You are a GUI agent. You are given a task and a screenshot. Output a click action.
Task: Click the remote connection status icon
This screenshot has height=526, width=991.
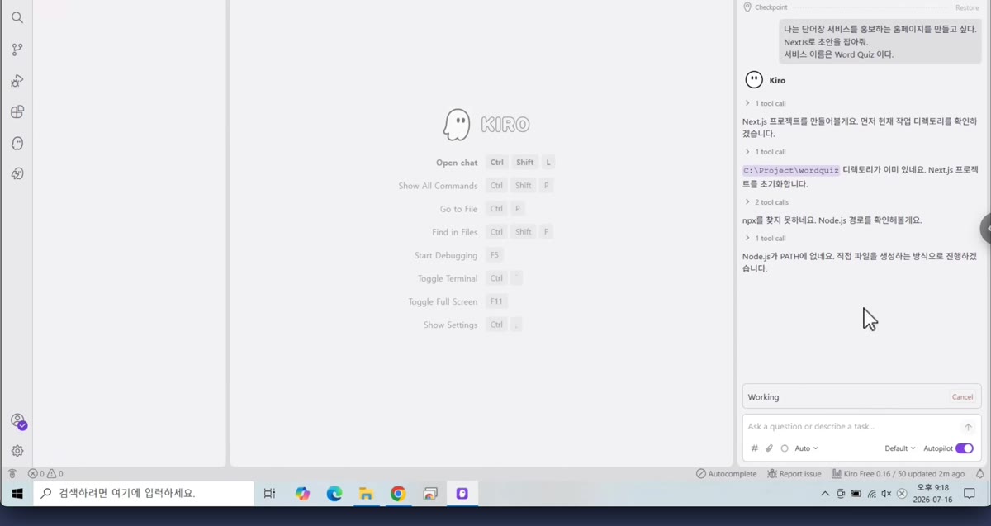pyautogui.click(x=12, y=474)
